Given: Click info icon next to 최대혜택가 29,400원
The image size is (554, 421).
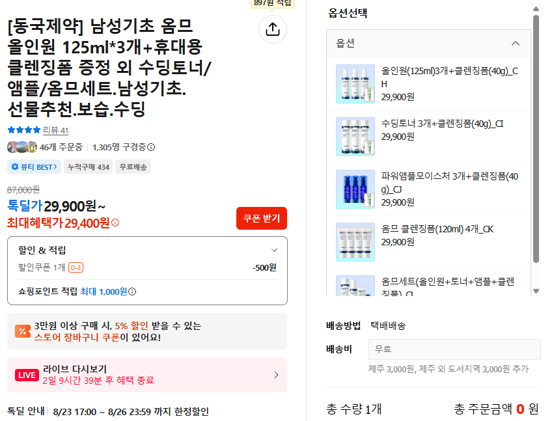Looking at the screenshot, I should (x=115, y=223).
